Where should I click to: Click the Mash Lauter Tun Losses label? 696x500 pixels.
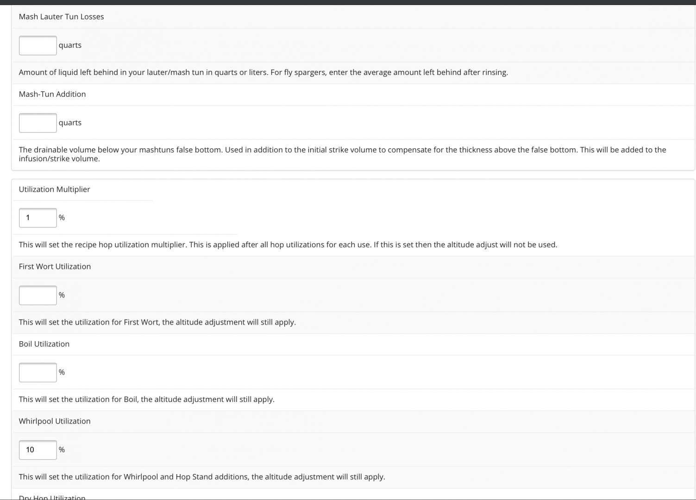click(61, 17)
